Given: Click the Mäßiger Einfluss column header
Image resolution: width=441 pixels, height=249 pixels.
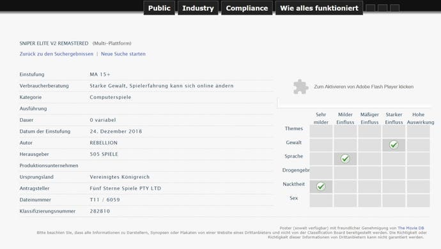Looking at the screenshot, I should click(369, 118).
